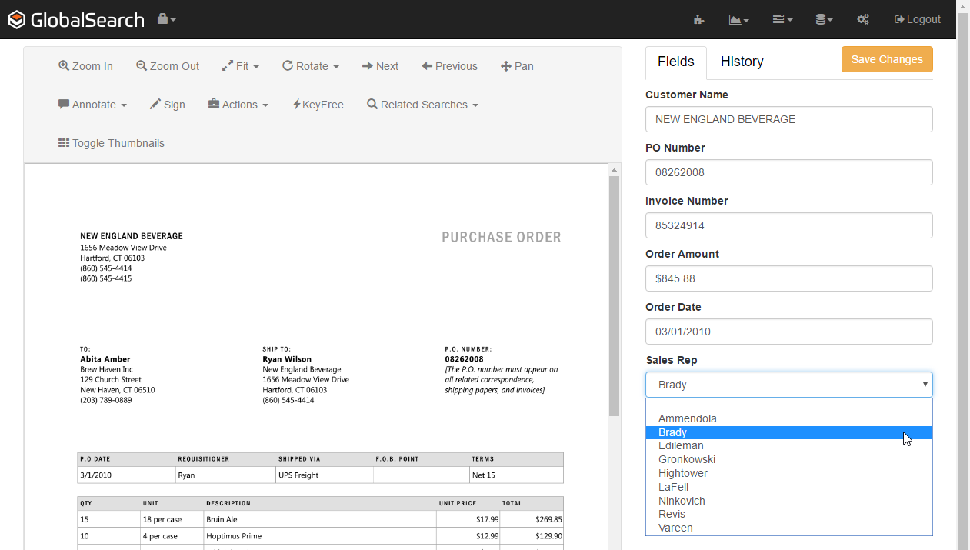This screenshot has width=970, height=550.
Task: Click the Zoom In magnifier tool
Action: point(85,66)
